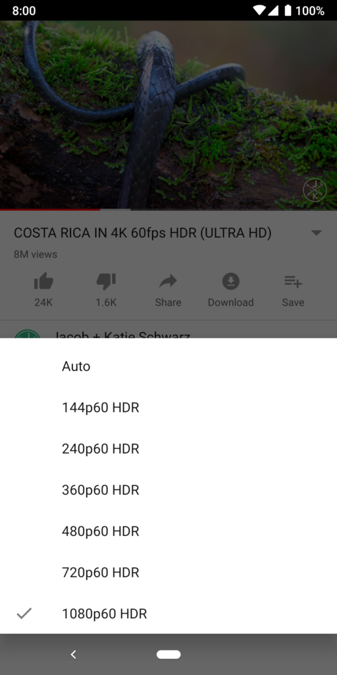The image size is (337, 675).
Task: Tap the home pill navigation button
Action: [168, 655]
